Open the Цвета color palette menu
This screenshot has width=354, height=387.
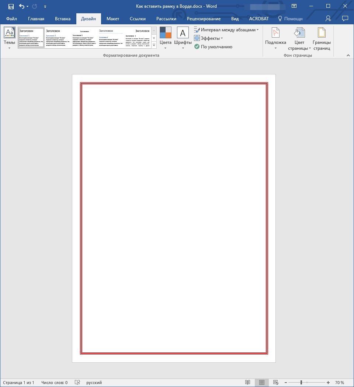166,38
